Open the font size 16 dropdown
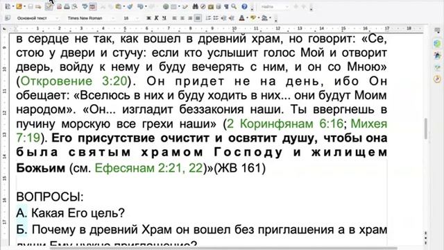The height and width of the screenshot is (250, 444). pyautogui.click(x=137, y=18)
